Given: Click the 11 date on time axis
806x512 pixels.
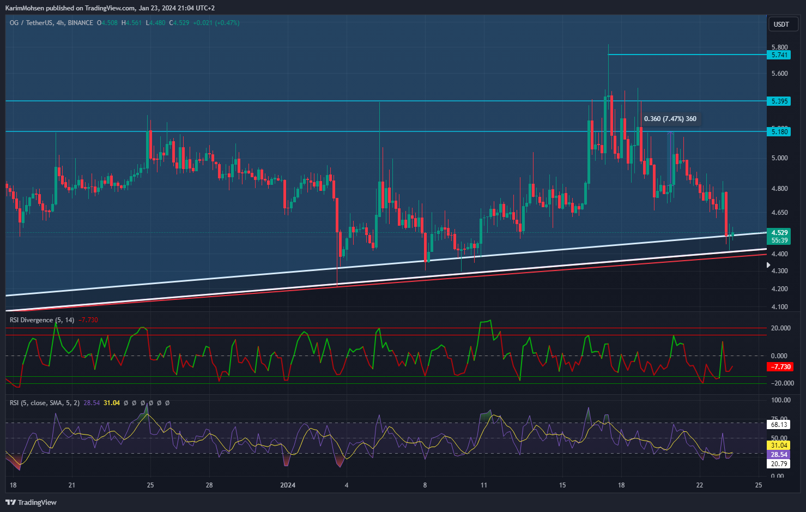Looking at the screenshot, I should [484, 485].
